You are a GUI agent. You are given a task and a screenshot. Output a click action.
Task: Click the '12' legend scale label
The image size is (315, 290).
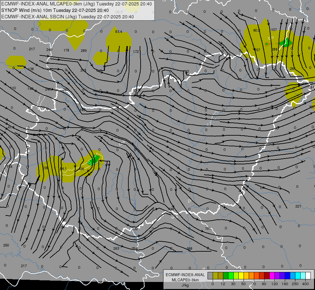pyautogui.click(x=223, y=284)
